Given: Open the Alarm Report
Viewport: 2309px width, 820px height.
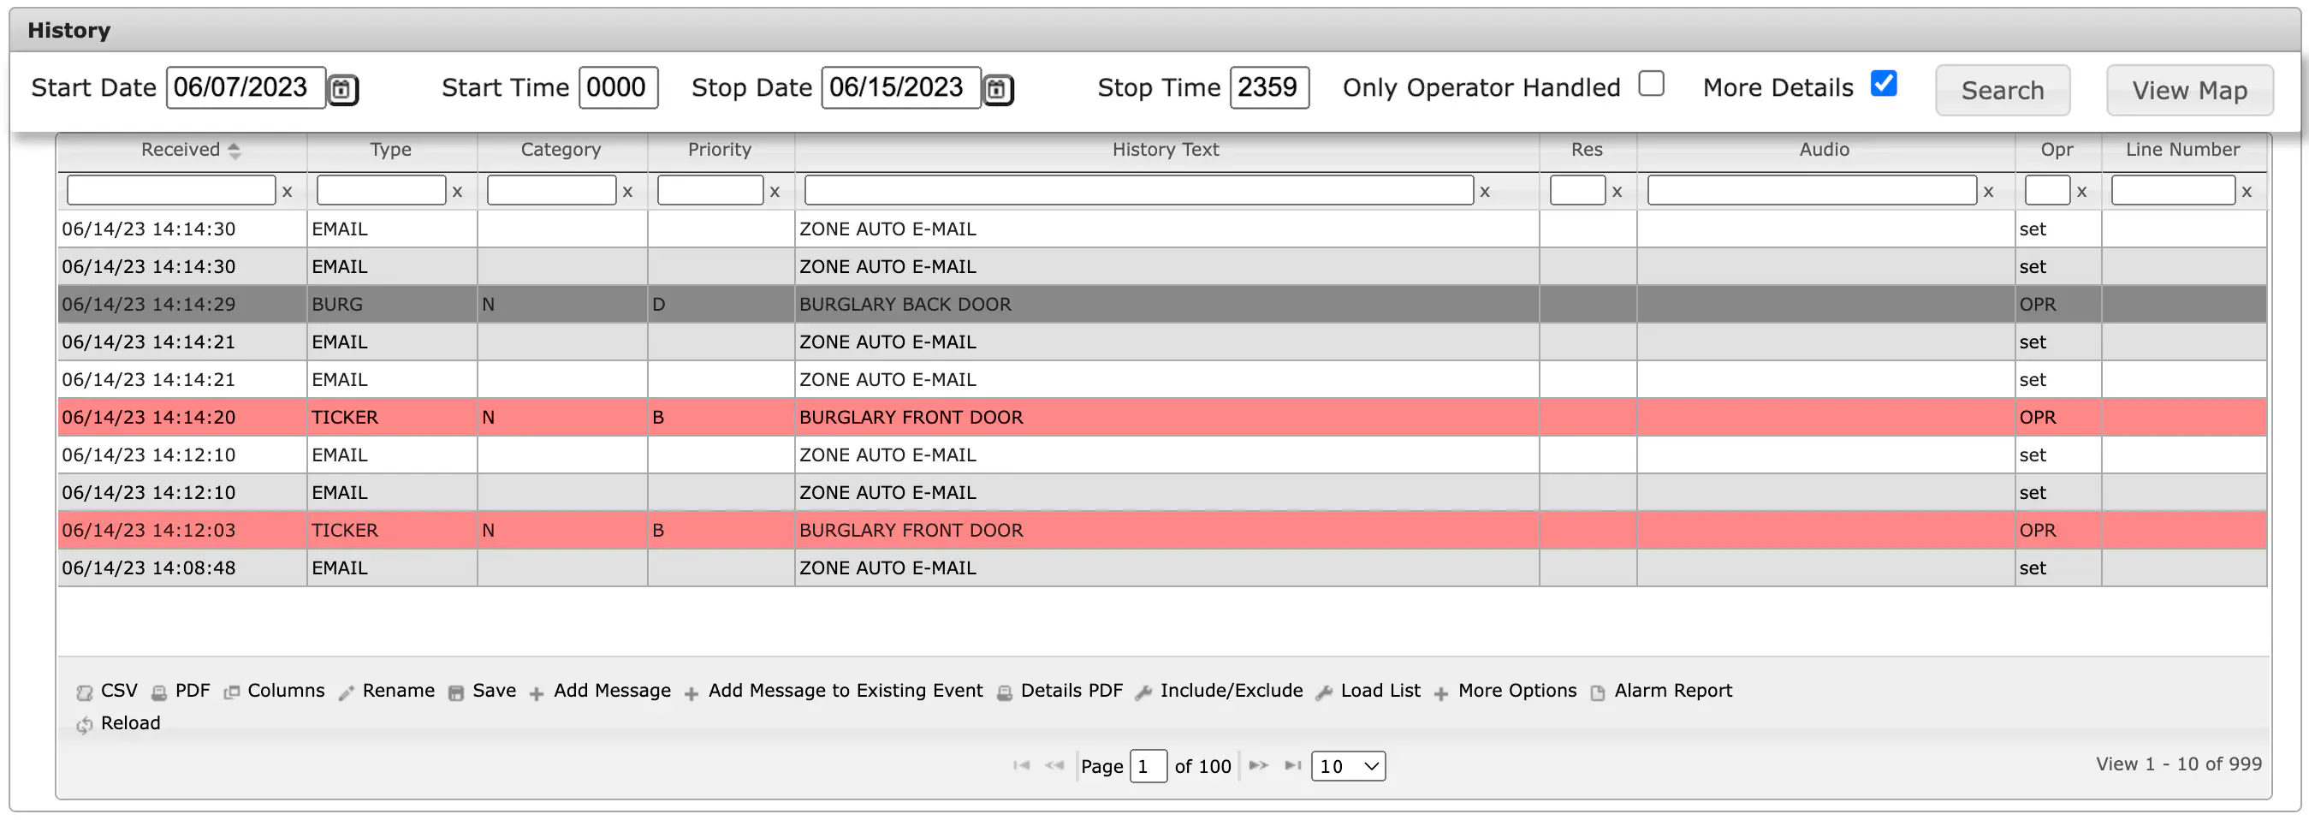Looking at the screenshot, I should [x=1661, y=691].
